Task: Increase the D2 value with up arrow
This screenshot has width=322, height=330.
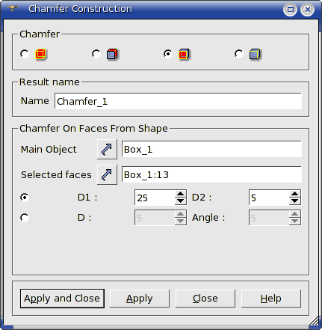Action: [x=295, y=194]
